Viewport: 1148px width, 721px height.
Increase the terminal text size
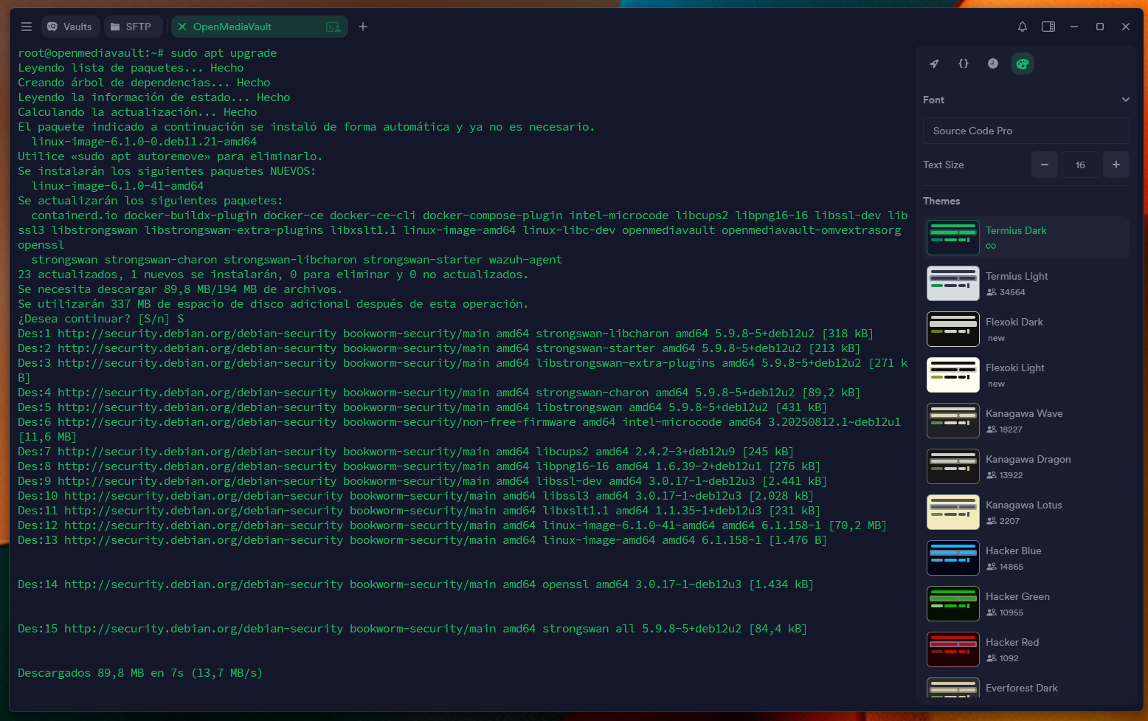(1116, 165)
